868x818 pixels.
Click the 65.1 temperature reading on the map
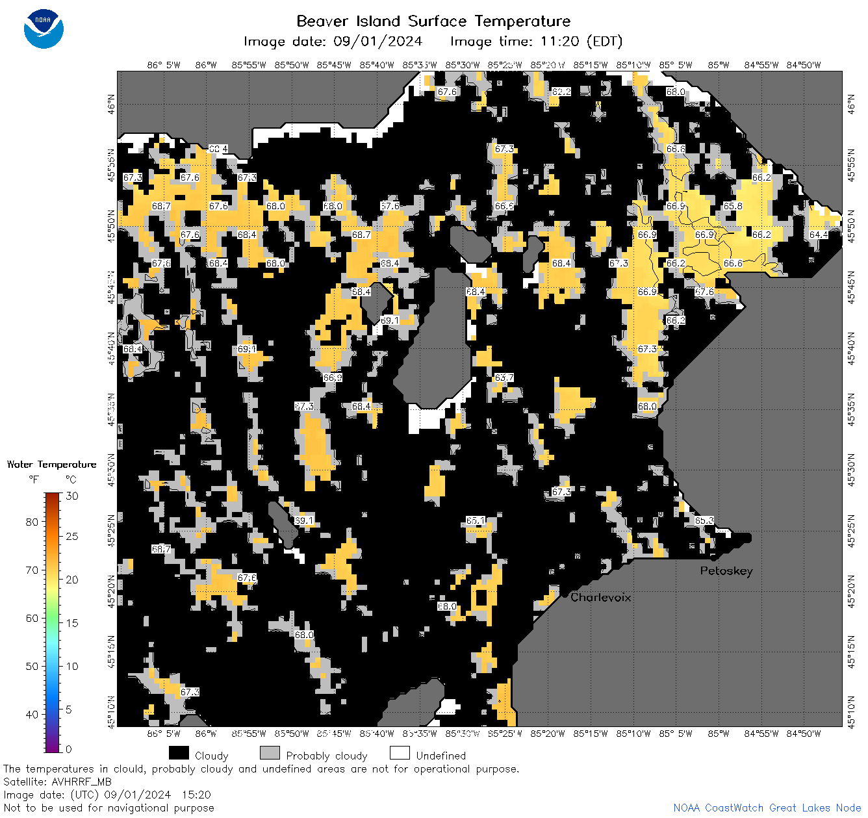coord(476,520)
